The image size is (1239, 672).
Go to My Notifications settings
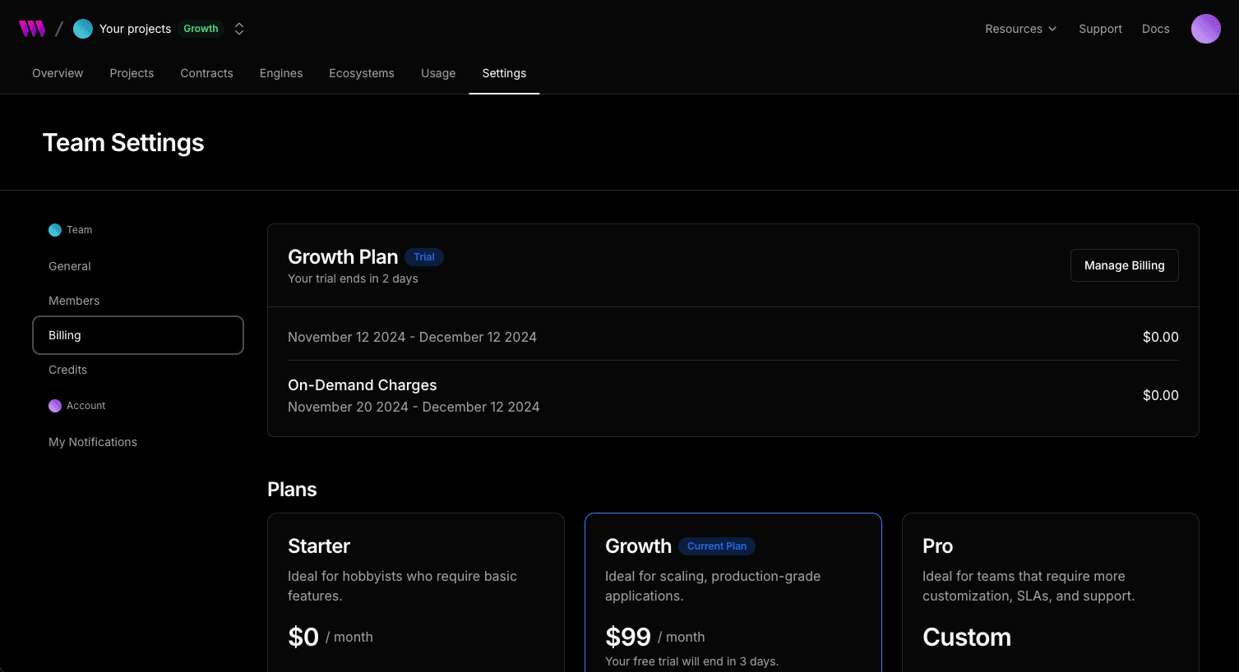click(x=93, y=442)
